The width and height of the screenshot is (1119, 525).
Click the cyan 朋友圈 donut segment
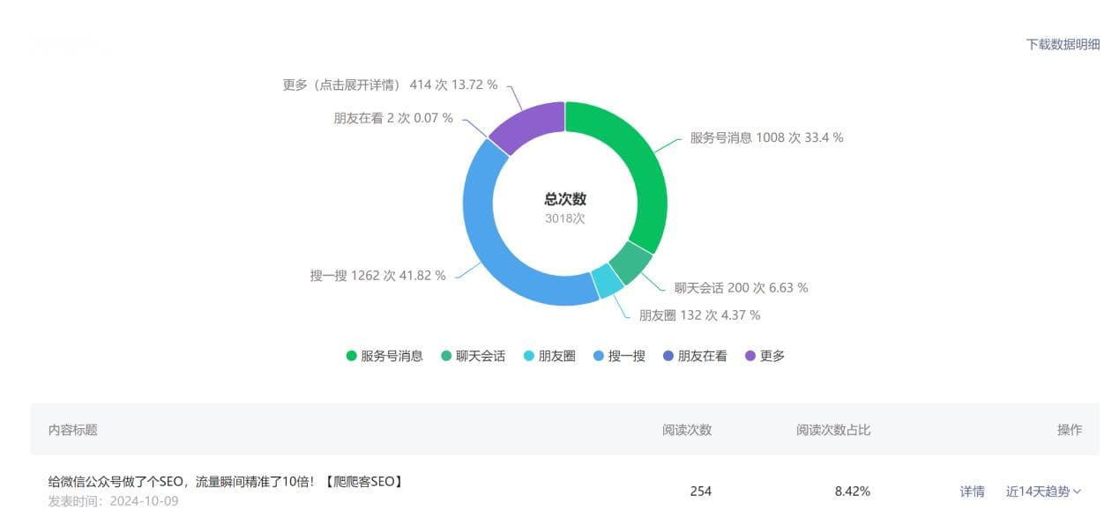607,281
